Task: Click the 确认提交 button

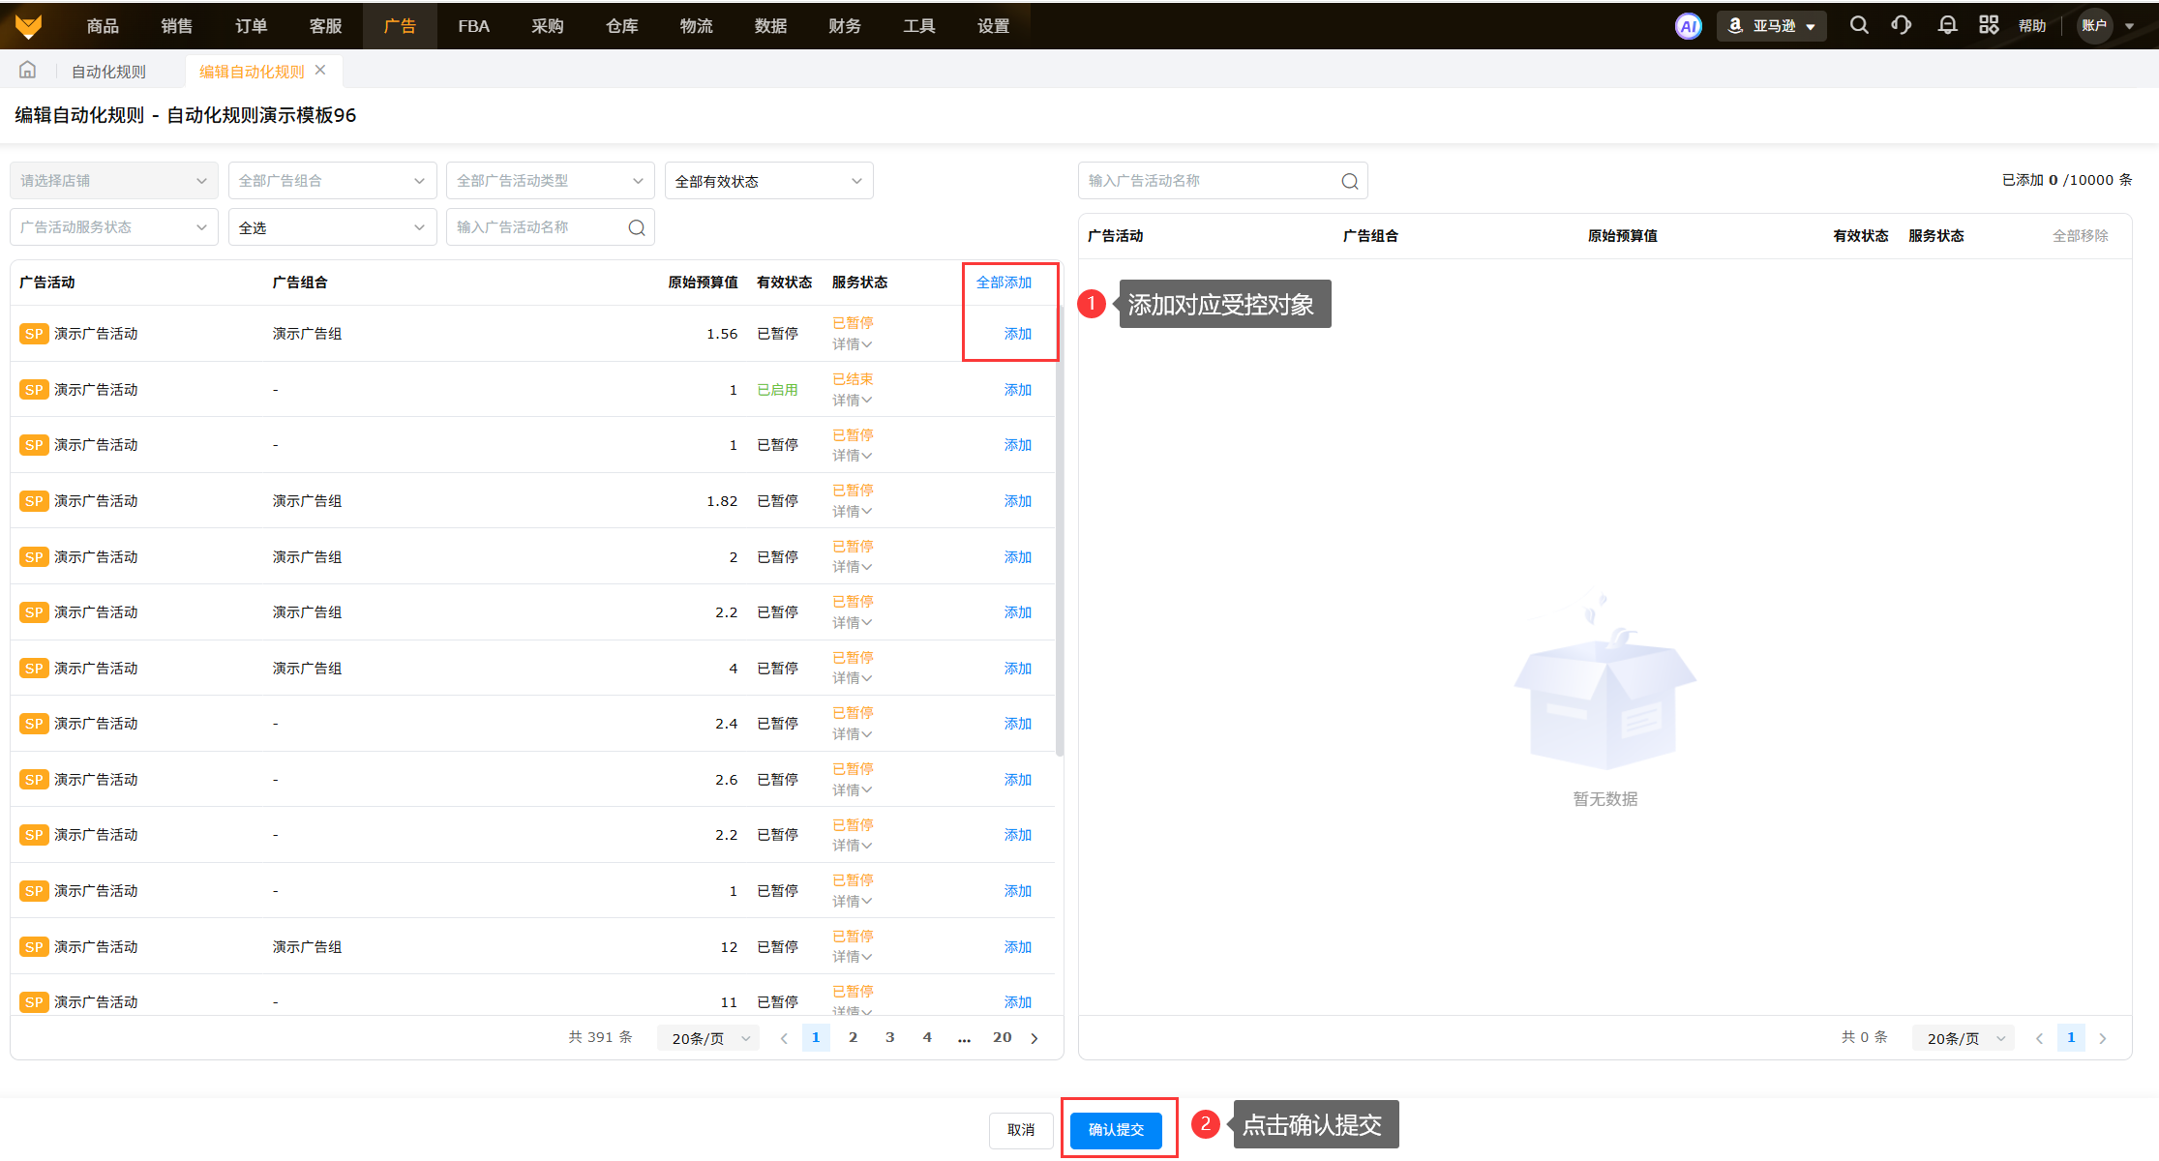Action: (1116, 1129)
